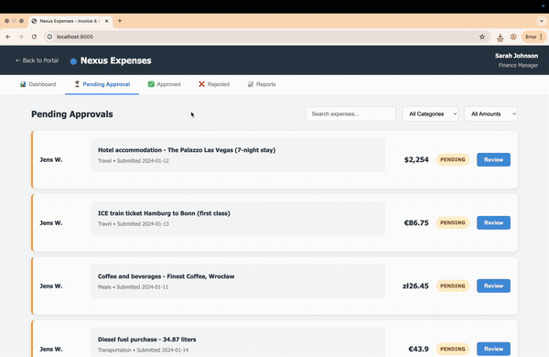Click PENDING badge on diesel fuel row

pos(453,349)
